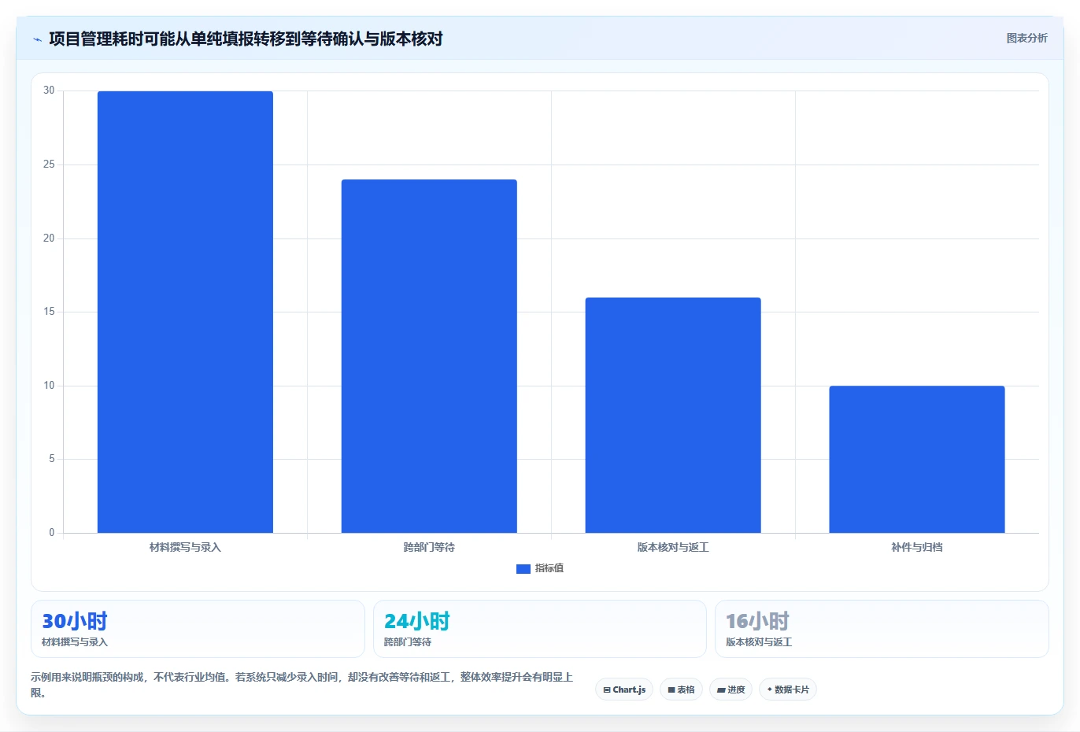Click the 补件与归档 bar in chart
The width and height of the screenshot is (1080, 732).
tap(917, 459)
